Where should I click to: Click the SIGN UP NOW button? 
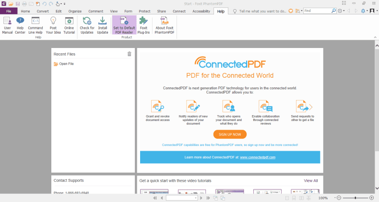pos(230,134)
